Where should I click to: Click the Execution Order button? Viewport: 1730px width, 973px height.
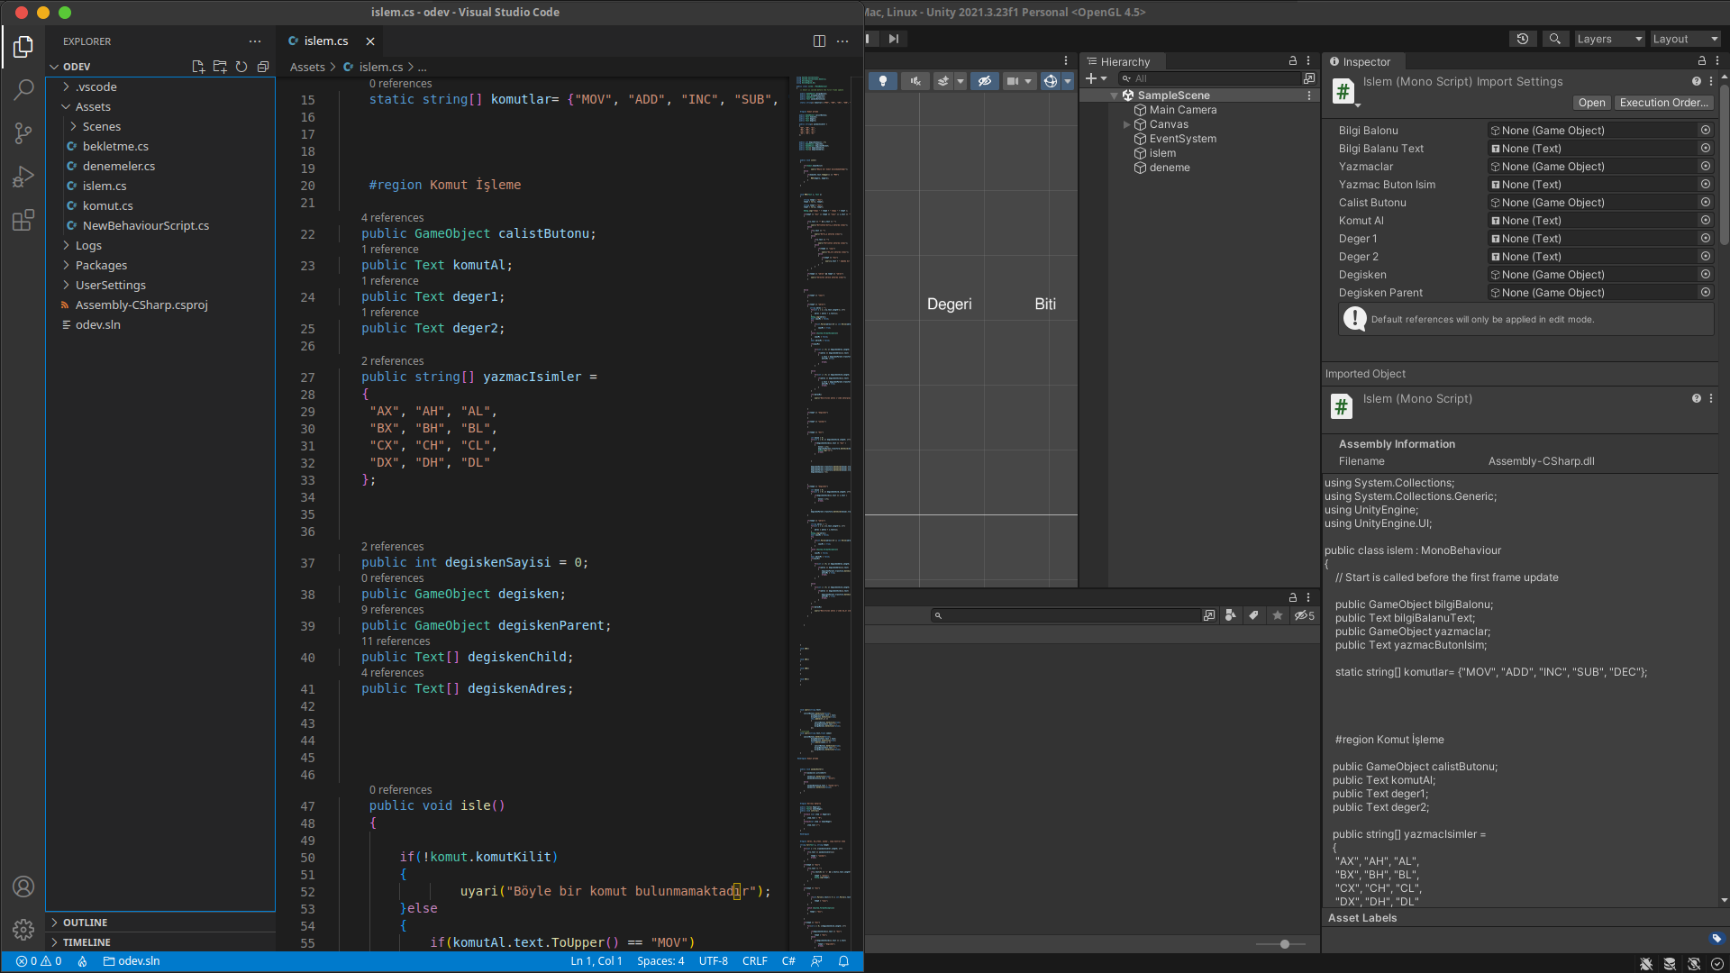point(1663,103)
